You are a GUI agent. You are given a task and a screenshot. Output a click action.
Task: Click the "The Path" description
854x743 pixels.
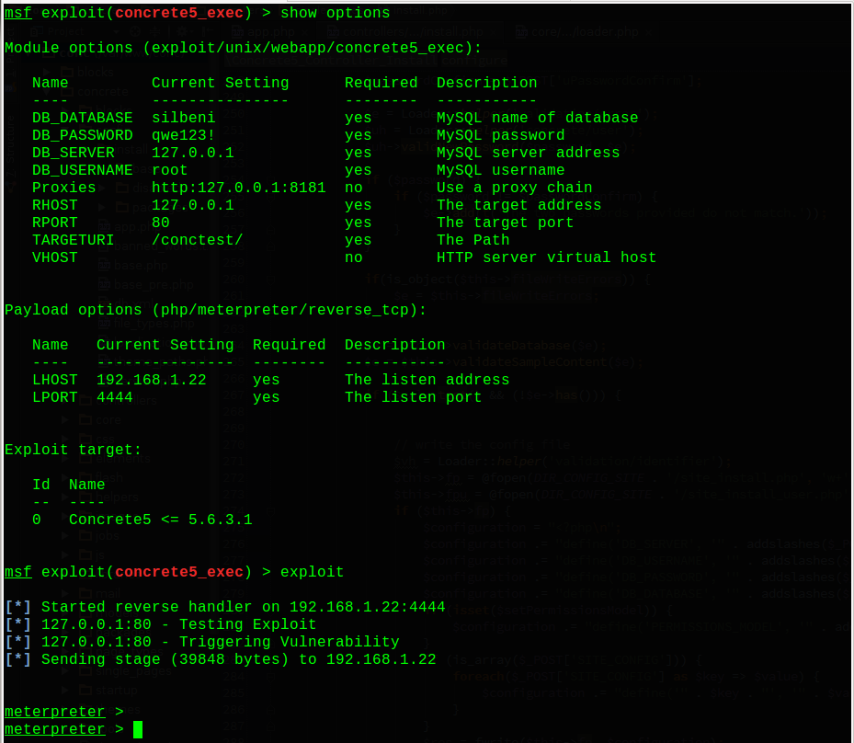473,240
